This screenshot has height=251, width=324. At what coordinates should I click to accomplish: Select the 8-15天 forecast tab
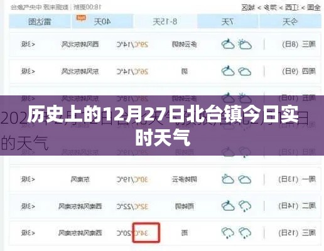pyautogui.click(x=165, y=21)
